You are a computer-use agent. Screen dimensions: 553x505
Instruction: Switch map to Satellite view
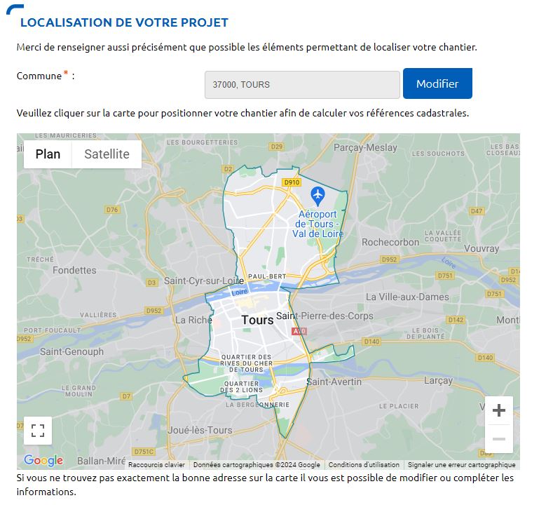(x=107, y=154)
